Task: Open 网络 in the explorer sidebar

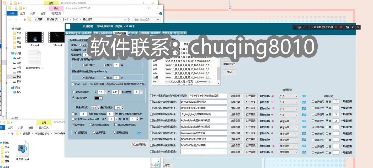Action: coord(16,87)
